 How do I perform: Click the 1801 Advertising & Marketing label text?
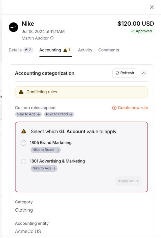(57, 161)
